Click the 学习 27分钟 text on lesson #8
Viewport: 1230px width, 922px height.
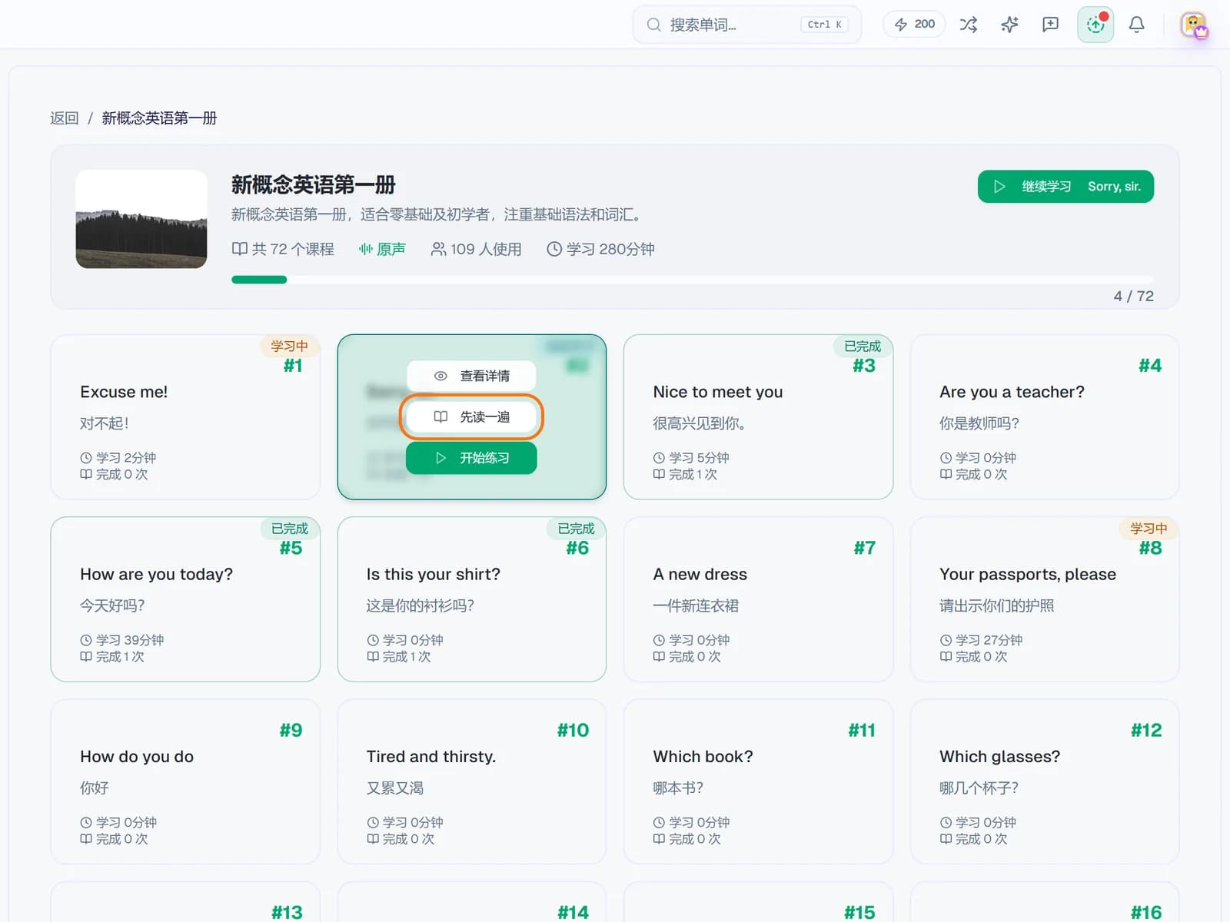pos(981,640)
